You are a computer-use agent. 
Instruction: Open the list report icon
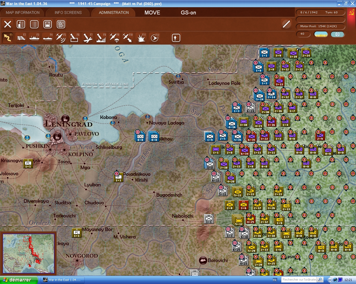pos(34,24)
